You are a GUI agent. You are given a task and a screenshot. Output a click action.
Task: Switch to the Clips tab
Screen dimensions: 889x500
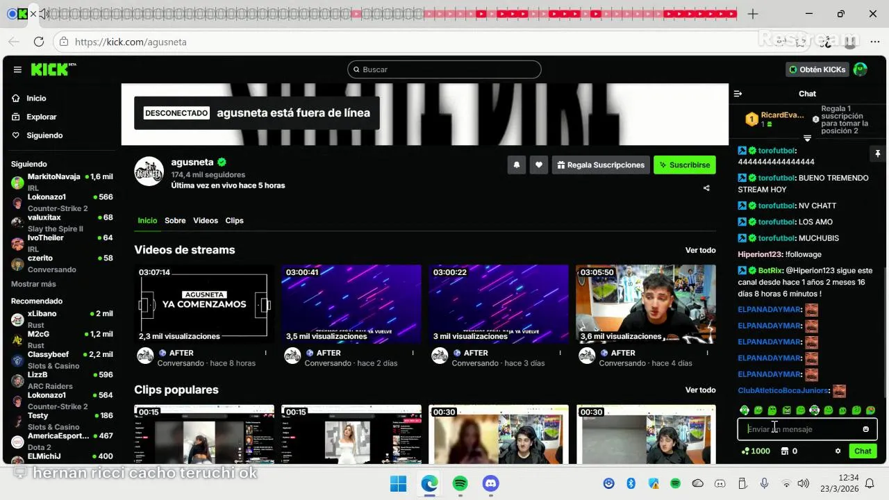tap(234, 220)
